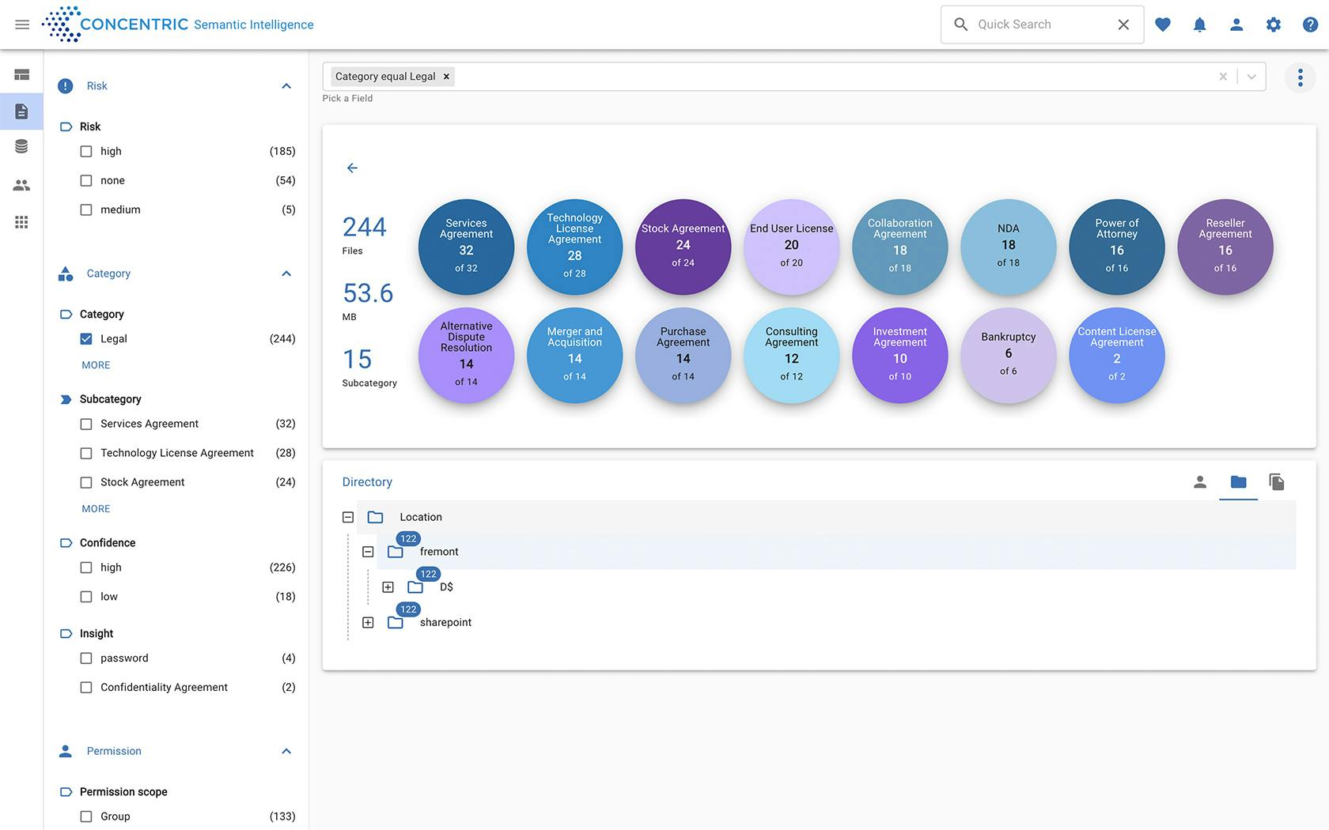Check the high risk checkbox

click(86, 152)
